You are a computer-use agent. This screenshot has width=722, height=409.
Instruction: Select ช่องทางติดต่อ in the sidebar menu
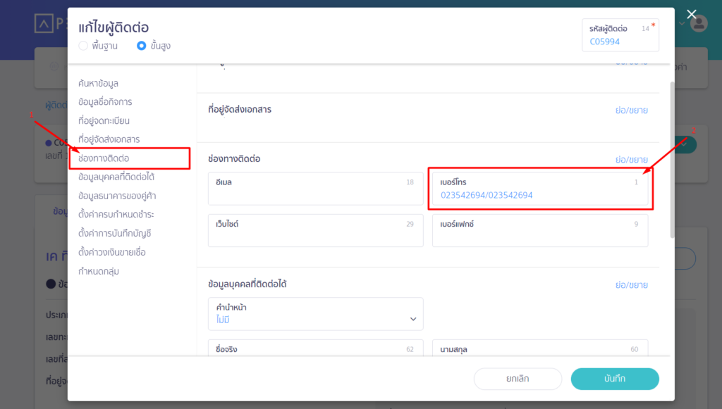click(x=104, y=158)
